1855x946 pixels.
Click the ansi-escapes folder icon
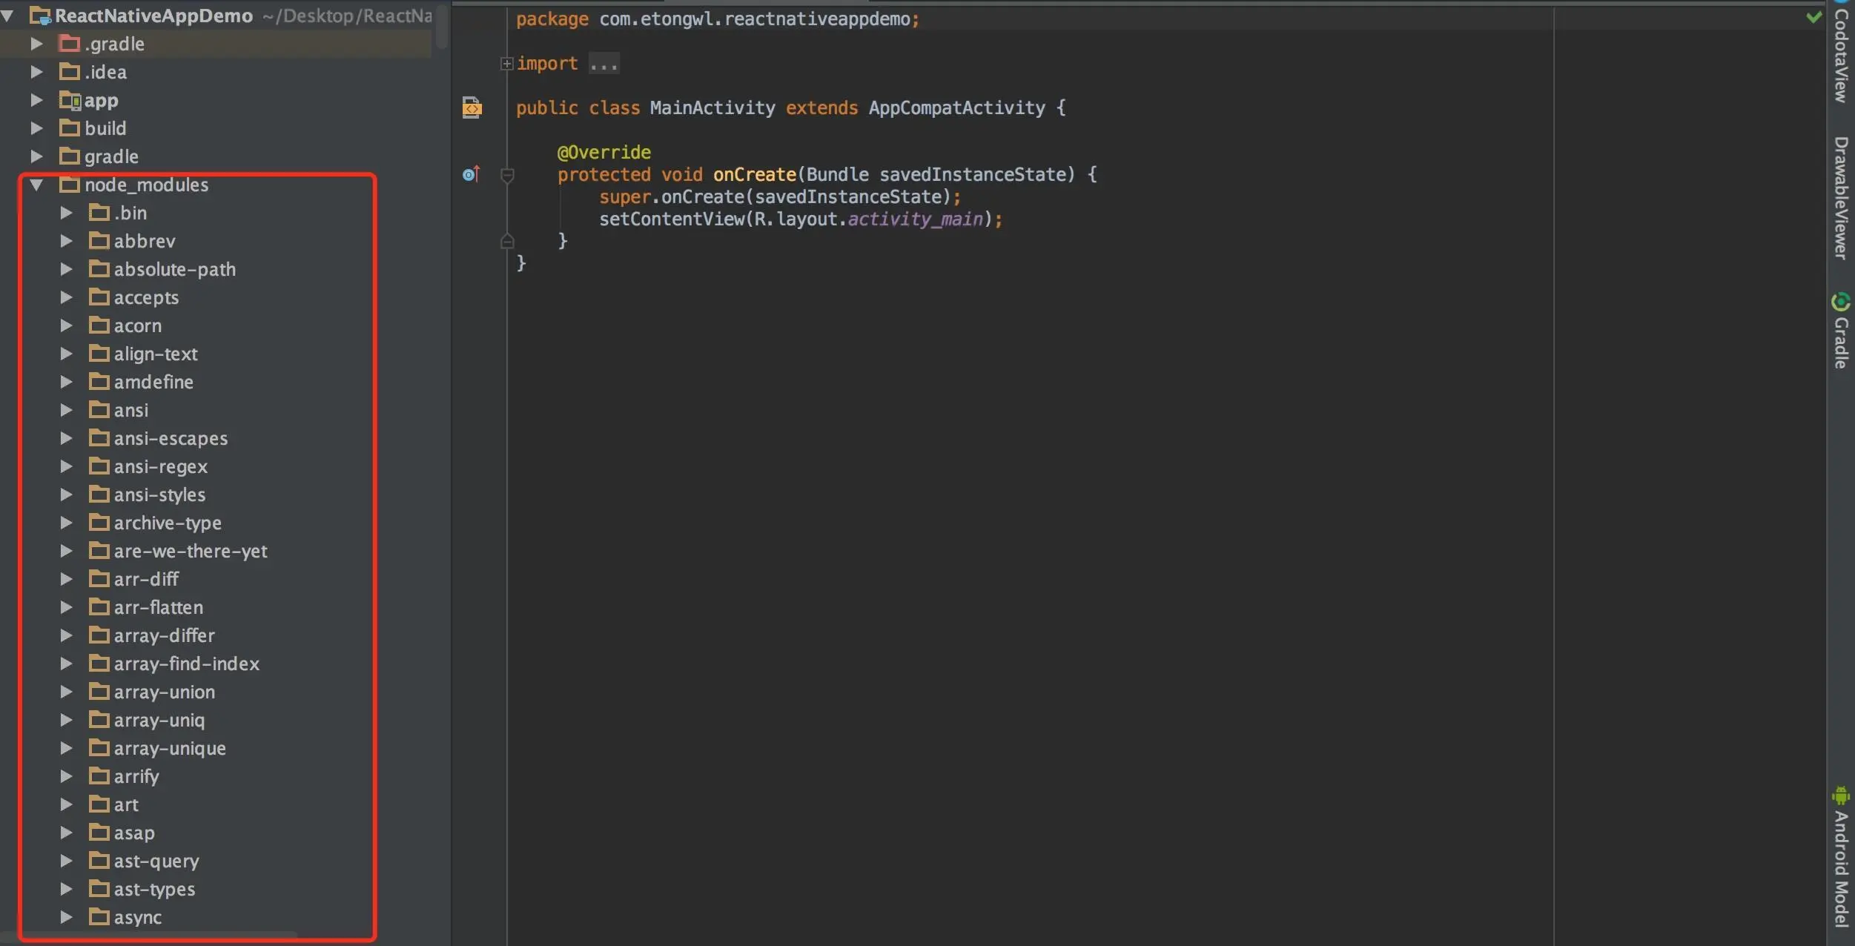click(99, 438)
